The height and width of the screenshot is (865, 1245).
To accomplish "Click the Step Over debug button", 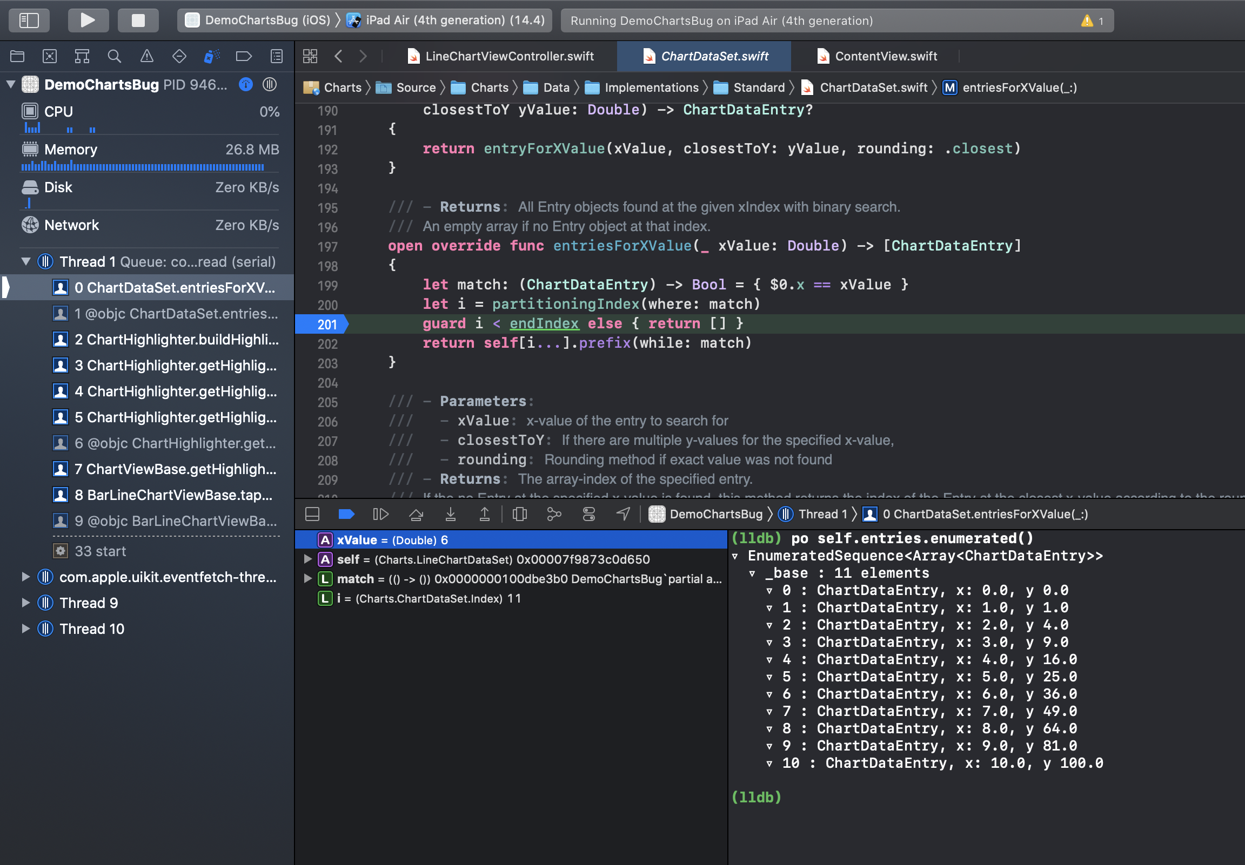I will (416, 514).
